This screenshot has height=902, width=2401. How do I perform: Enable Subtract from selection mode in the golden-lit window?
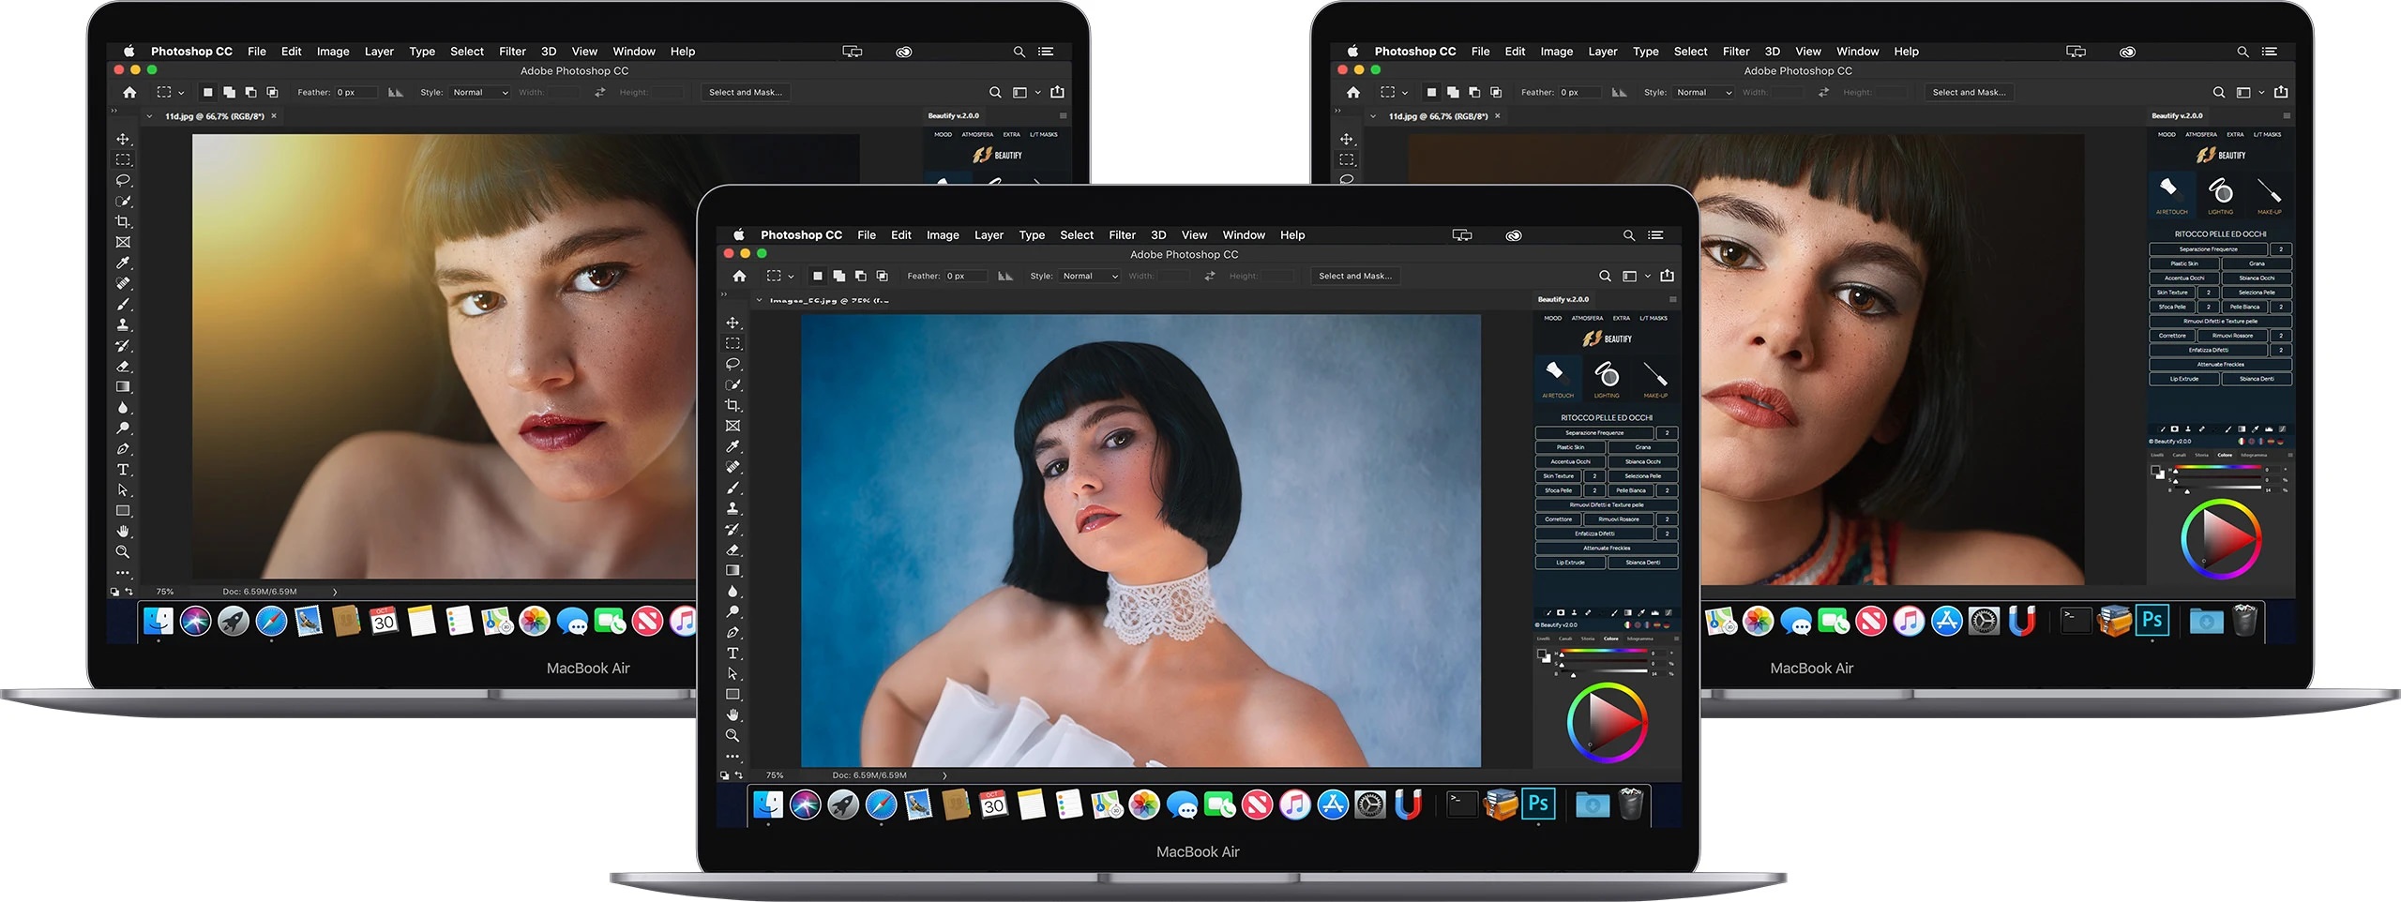point(250,92)
